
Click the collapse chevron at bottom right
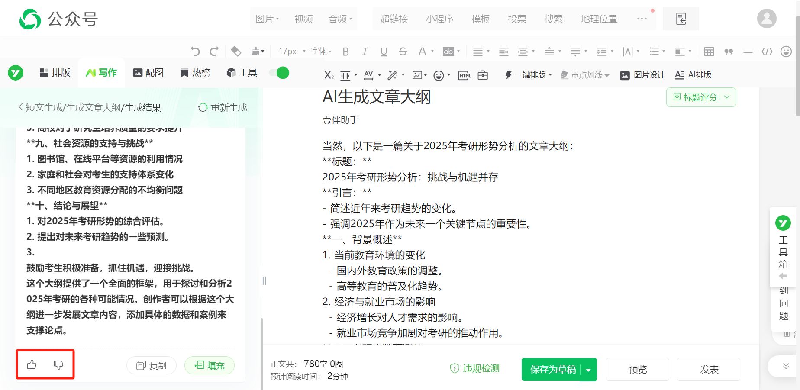[786, 366]
